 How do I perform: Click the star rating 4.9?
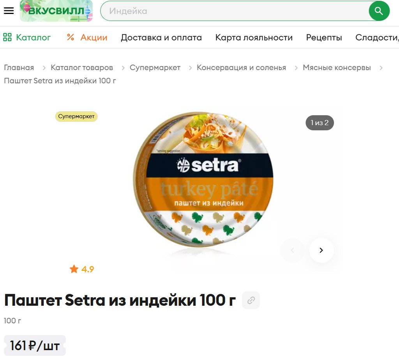pos(82,269)
